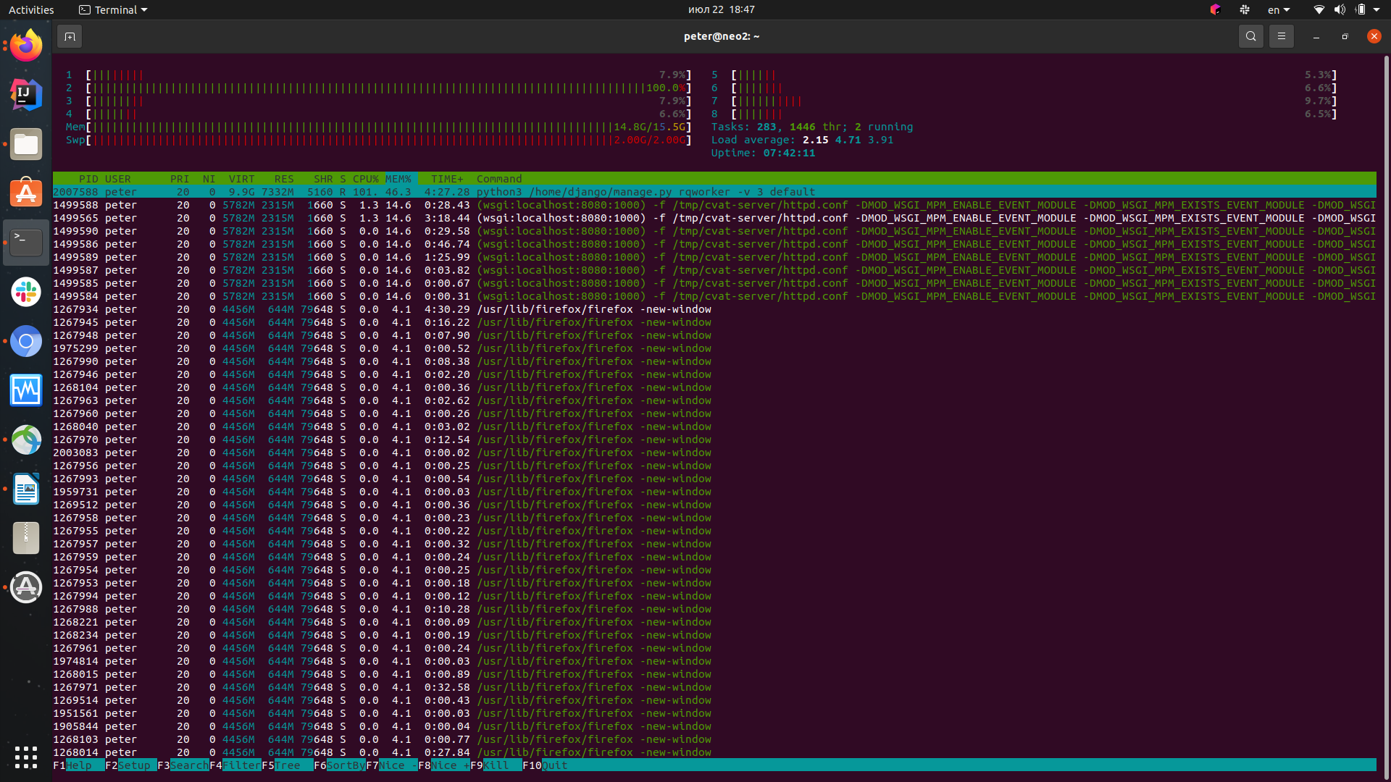The image size is (1391, 782).
Task: Open the terminal hamburger menu
Action: [1281, 36]
